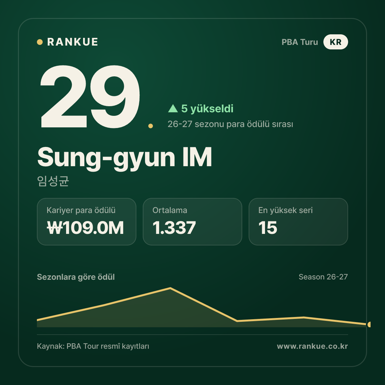Click the PBA Turu label
The width and height of the screenshot is (385, 385).
[x=300, y=42]
